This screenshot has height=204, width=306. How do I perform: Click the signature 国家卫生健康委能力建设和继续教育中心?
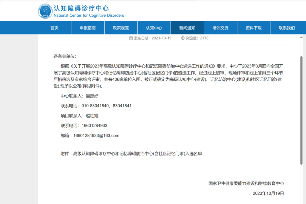tap(246, 183)
